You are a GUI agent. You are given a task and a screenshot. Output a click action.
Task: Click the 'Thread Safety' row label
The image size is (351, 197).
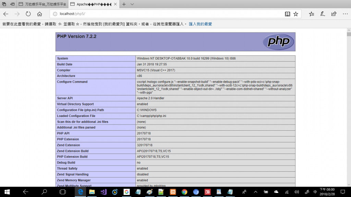[67, 168]
